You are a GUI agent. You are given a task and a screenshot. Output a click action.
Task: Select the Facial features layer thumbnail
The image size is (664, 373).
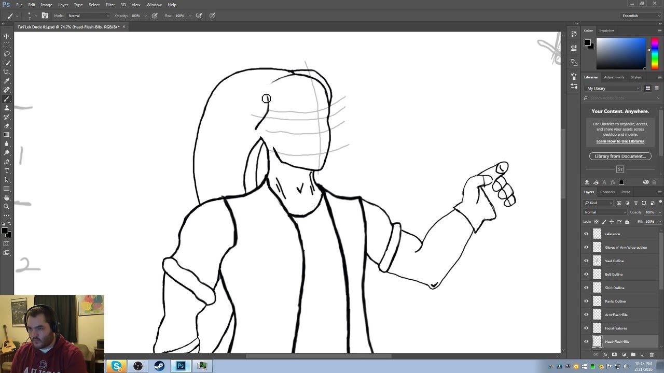point(597,328)
